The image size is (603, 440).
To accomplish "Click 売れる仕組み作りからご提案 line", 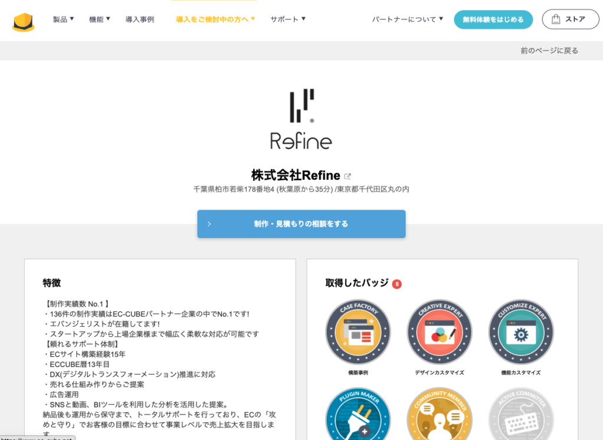I will pyautogui.click(x=94, y=384).
